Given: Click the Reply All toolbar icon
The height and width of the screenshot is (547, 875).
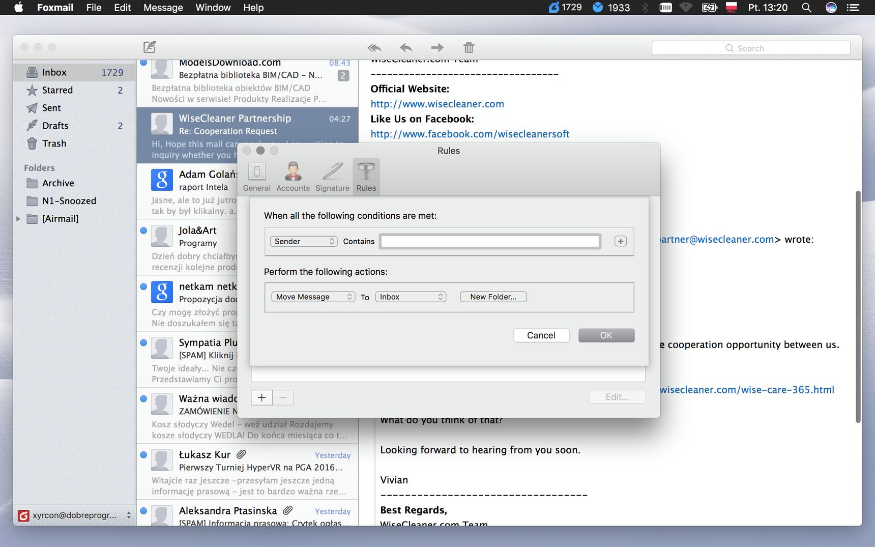Looking at the screenshot, I should point(374,48).
